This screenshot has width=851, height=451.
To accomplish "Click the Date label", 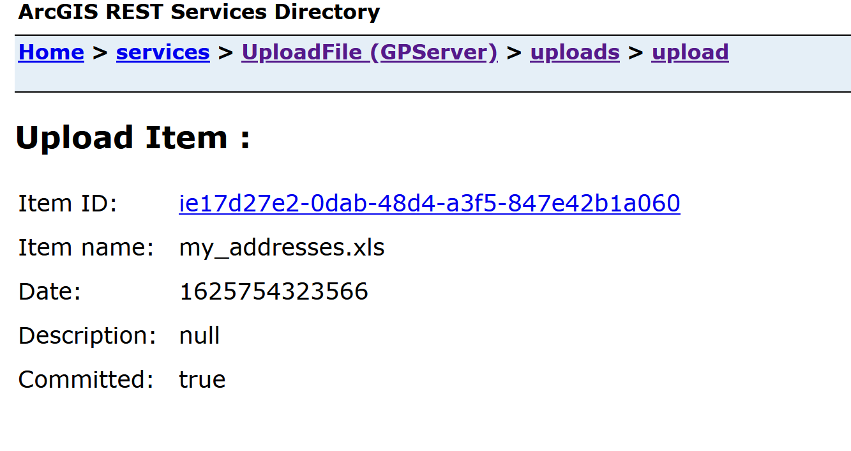I will pos(50,291).
